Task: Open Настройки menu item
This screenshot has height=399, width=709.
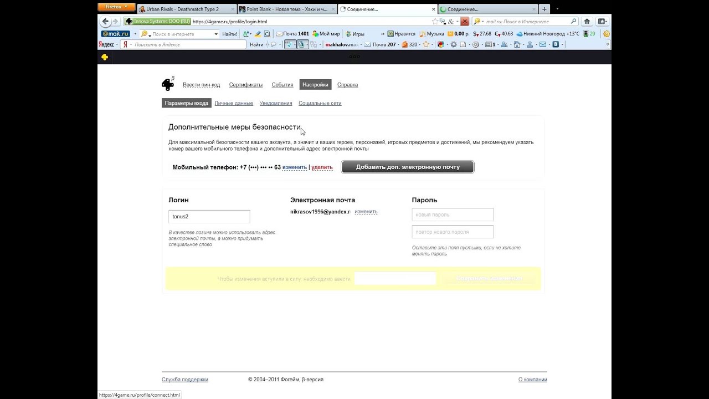Action: [x=315, y=85]
